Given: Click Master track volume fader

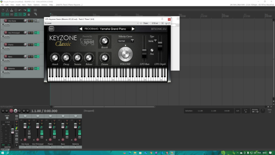Looking at the screenshot, I should 12,131.
